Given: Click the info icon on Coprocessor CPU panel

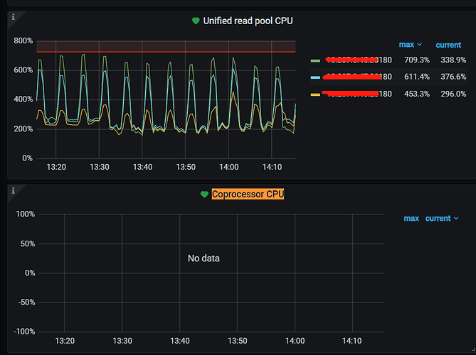Looking at the screenshot, I should 13,190.
